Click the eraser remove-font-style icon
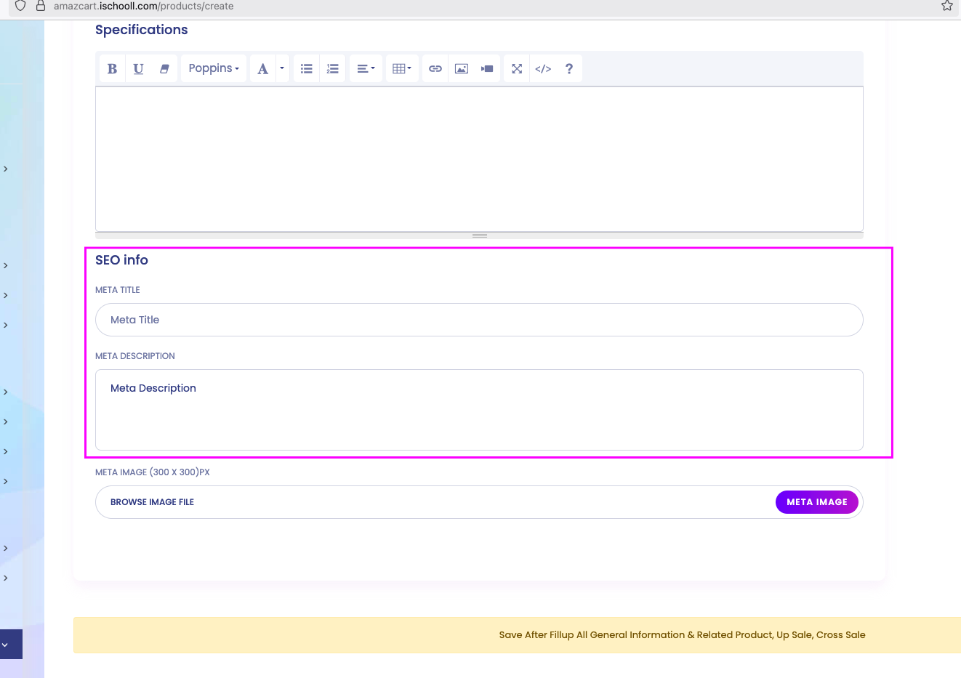Viewport: 961px width, 678px height. pos(164,68)
